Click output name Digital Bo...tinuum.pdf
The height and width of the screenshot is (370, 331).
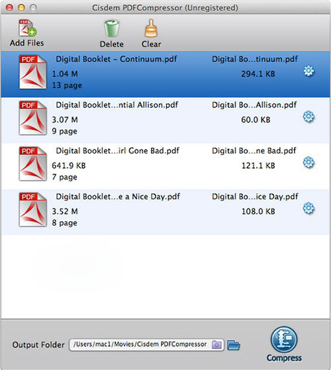255,59
